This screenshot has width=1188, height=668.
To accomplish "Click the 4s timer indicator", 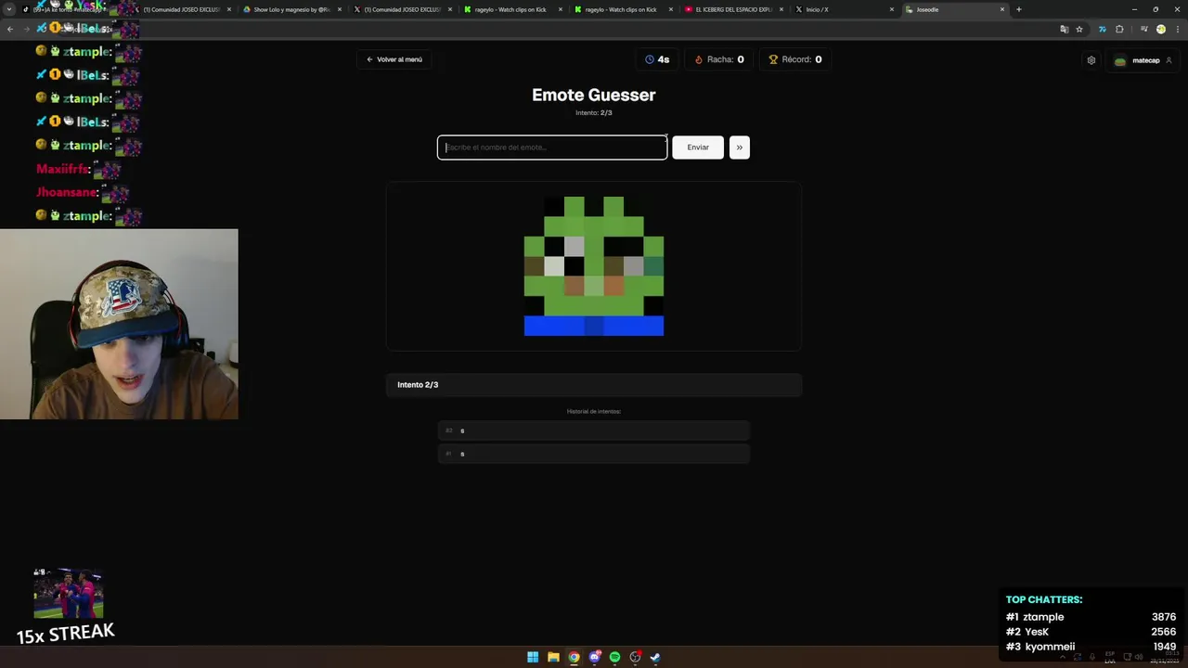I will click(x=657, y=59).
